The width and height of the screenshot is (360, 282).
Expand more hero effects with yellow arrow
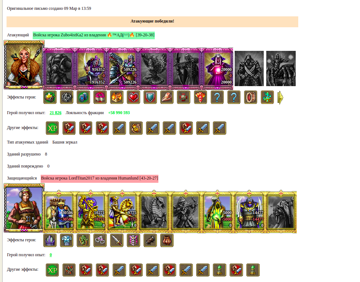[280, 98]
